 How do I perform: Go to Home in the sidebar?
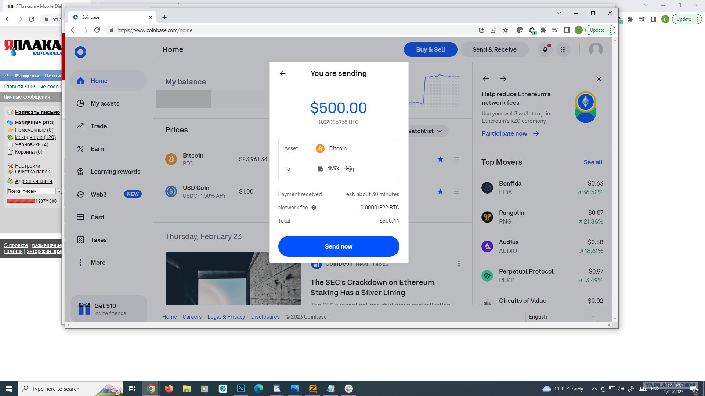click(x=109, y=81)
